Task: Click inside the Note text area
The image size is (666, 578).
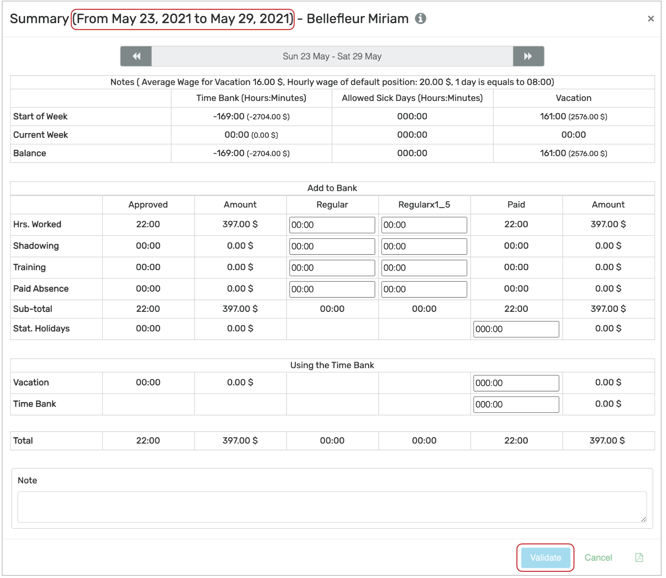Action: 332,506
